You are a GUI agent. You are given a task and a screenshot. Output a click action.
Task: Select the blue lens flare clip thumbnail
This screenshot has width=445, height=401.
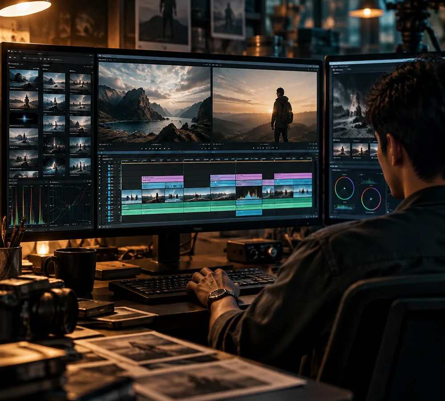click(x=24, y=118)
